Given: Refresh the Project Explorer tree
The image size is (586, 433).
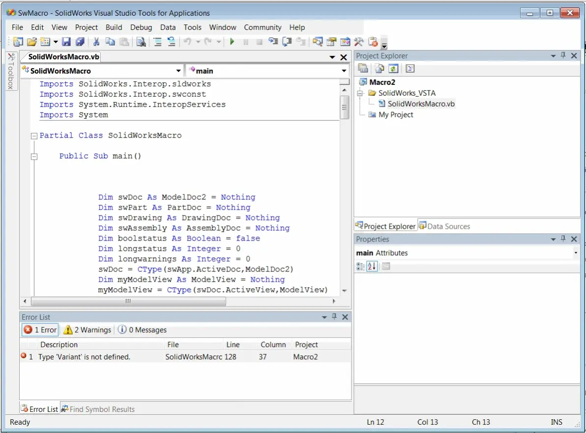Looking at the screenshot, I should coord(393,68).
